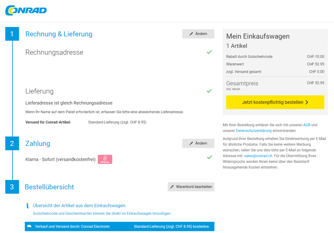
Task: Click pencil icon in Warenkorb bearbeiten
Action: pos(172,187)
